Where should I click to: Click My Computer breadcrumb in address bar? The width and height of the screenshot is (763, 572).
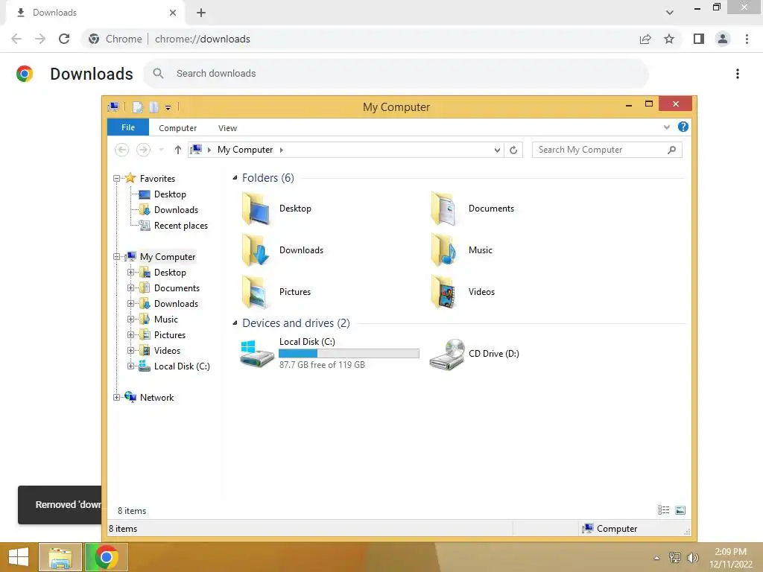(x=244, y=150)
